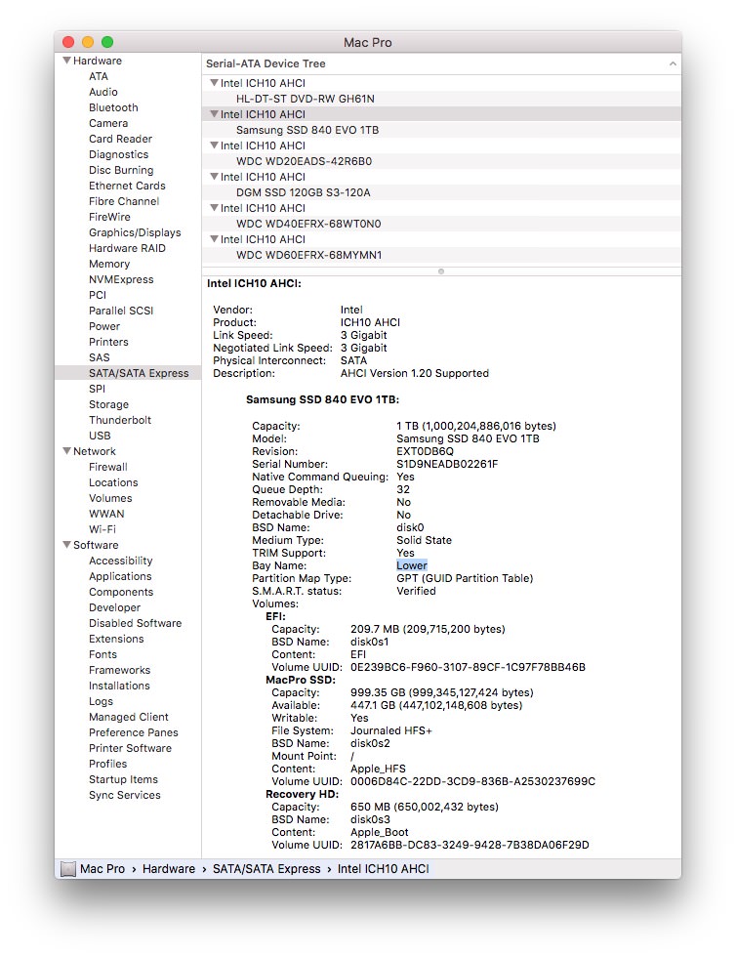Open Firewall under Network

pyautogui.click(x=108, y=467)
